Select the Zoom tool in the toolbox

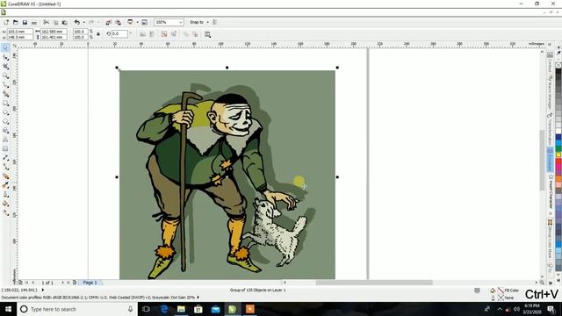pyautogui.click(x=5, y=75)
